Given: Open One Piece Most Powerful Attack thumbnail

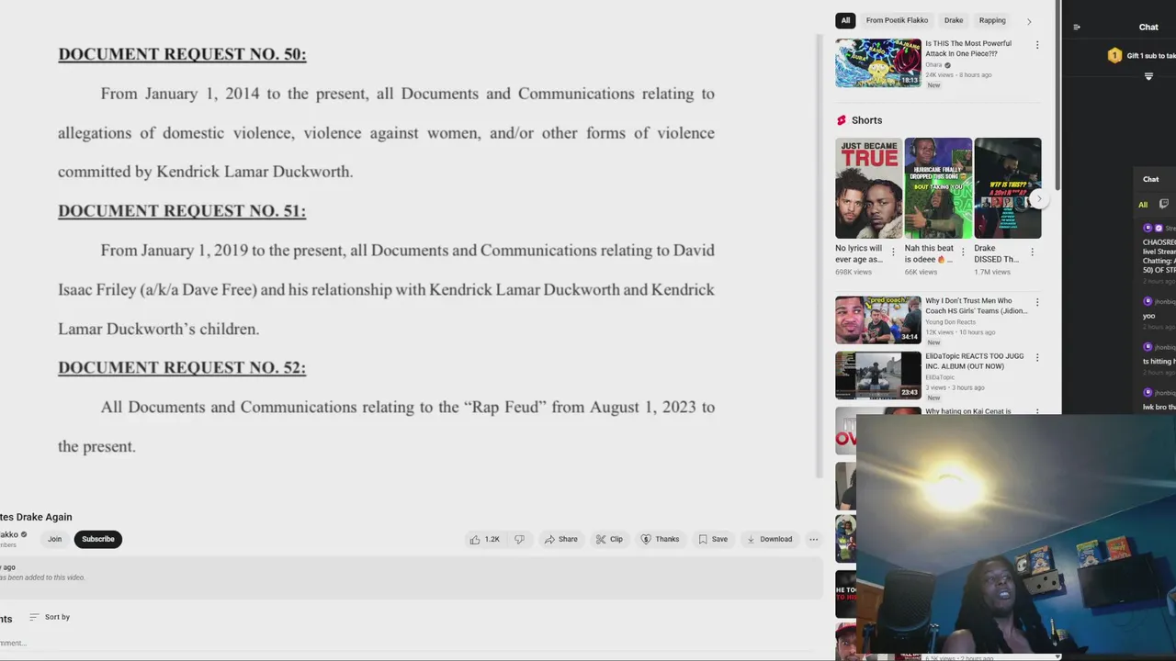Looking at the screenshot, I should point(878,62).
